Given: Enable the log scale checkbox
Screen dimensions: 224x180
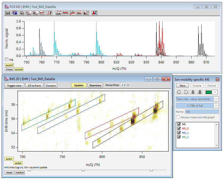Looking at the screenshot, I should tap(7, 59).
